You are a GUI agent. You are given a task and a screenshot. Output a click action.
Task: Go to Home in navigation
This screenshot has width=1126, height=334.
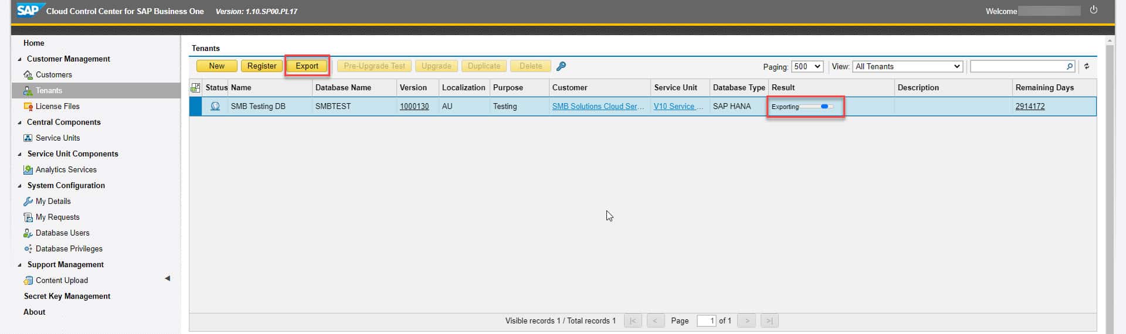click(33, 43)
